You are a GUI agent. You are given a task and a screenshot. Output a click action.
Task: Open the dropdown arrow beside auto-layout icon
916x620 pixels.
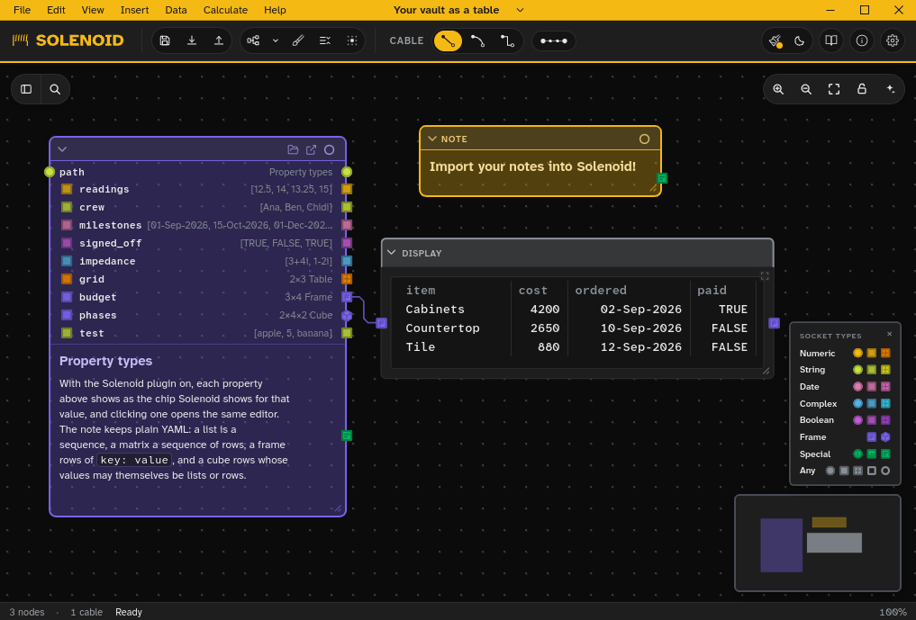click(x=275, y=40)
